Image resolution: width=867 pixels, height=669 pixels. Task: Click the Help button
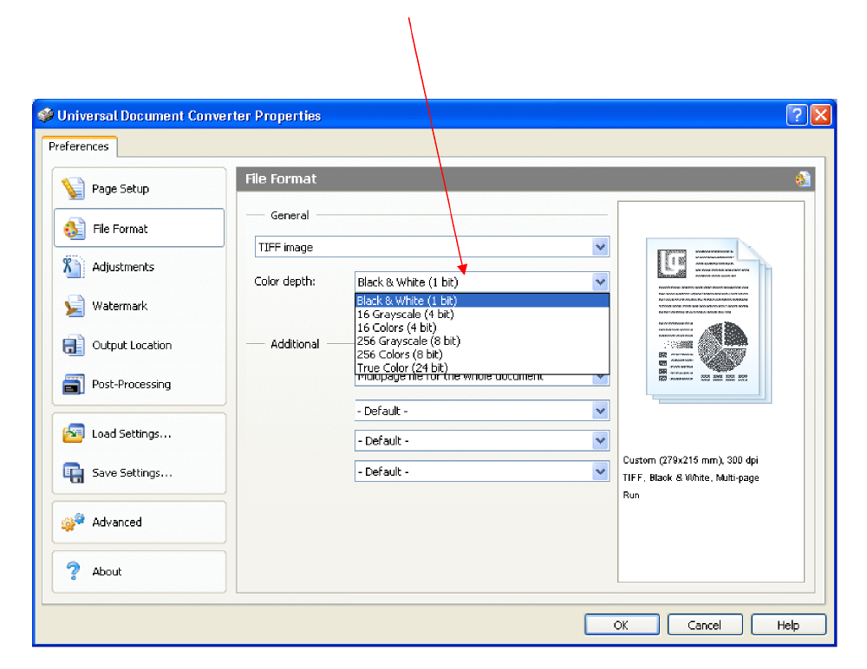(788, 625)
